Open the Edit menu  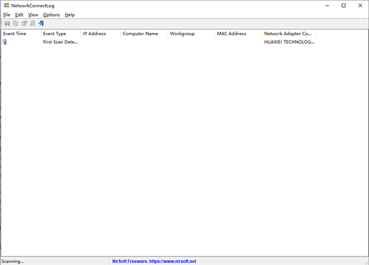click(20, 14)
